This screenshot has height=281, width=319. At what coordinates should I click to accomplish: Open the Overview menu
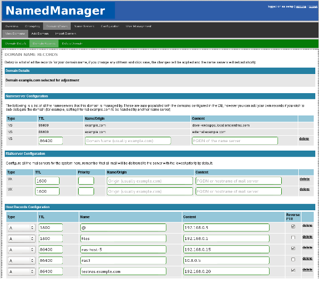pyautogui.click(x=12, y=26)
